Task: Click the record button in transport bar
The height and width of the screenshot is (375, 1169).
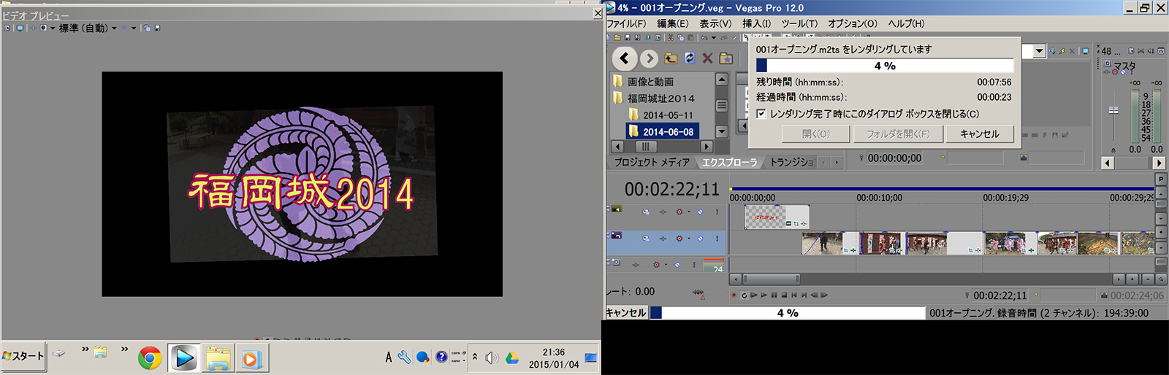Action: pos(734,295)
